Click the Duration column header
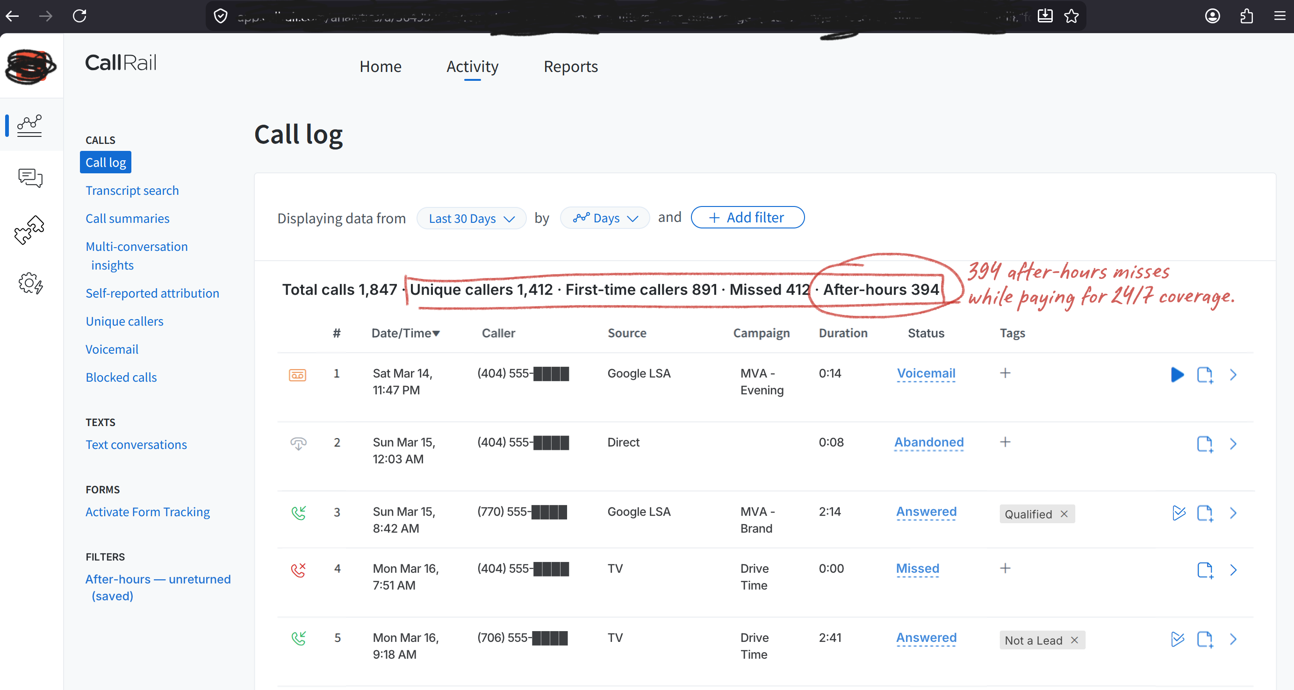Viewport: 1294px width, 690px height. (843, 333)
